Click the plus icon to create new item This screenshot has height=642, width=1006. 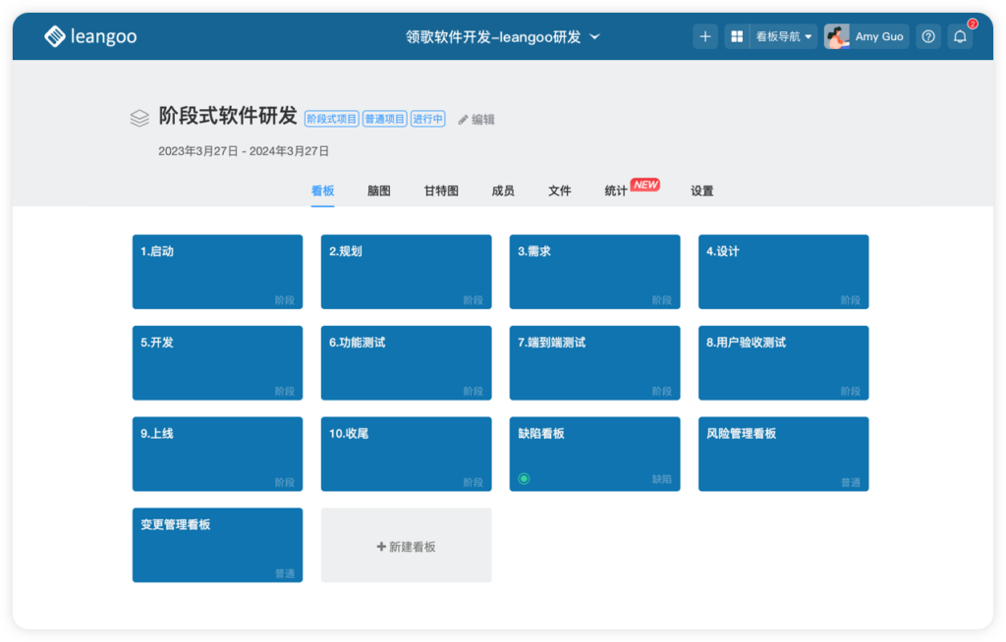tap(705, 35)
